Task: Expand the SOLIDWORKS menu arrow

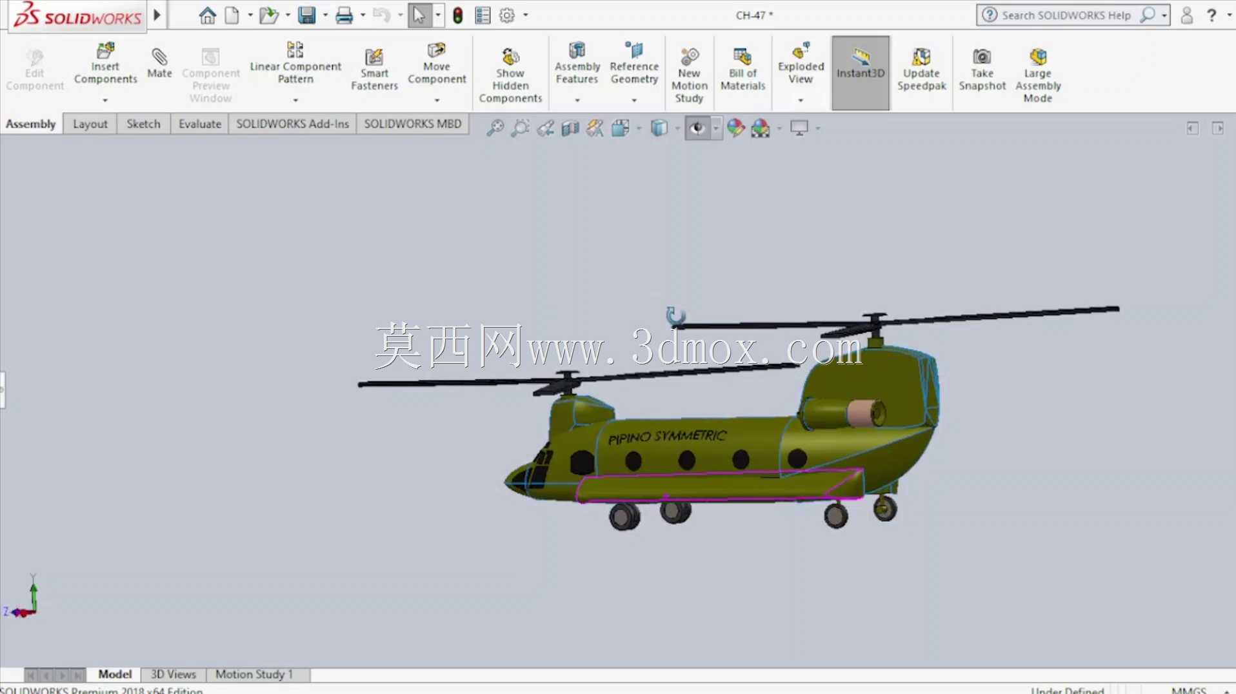Action: point(157,15)
